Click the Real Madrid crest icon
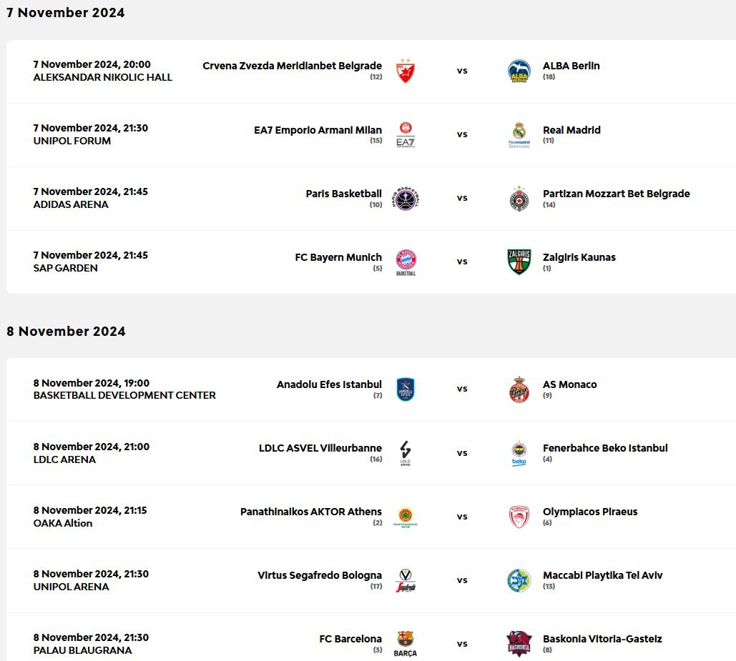 tap(519, 134)
